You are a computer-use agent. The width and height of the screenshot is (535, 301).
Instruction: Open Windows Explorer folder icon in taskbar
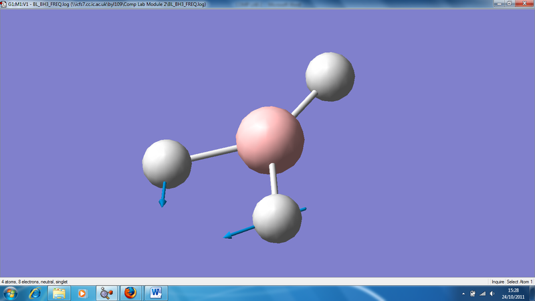(59, 293)
